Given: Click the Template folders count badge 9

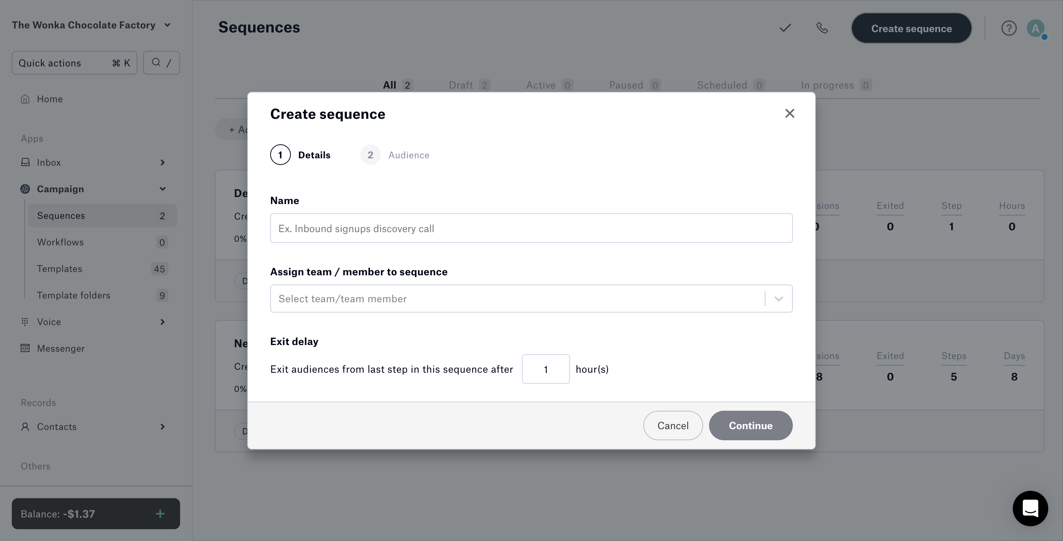Looking at the screenshot, I should (162, 295).
